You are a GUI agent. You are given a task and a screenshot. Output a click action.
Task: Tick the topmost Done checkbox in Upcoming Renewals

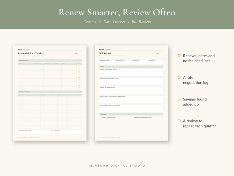(x=79, y=66)
